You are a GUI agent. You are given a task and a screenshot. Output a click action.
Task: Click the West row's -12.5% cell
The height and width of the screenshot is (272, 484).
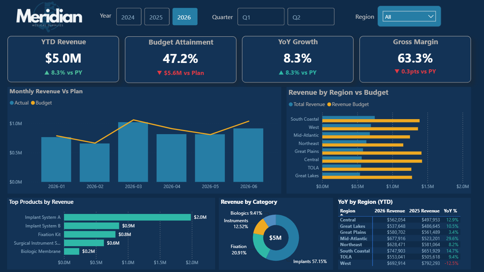(451, 263)
